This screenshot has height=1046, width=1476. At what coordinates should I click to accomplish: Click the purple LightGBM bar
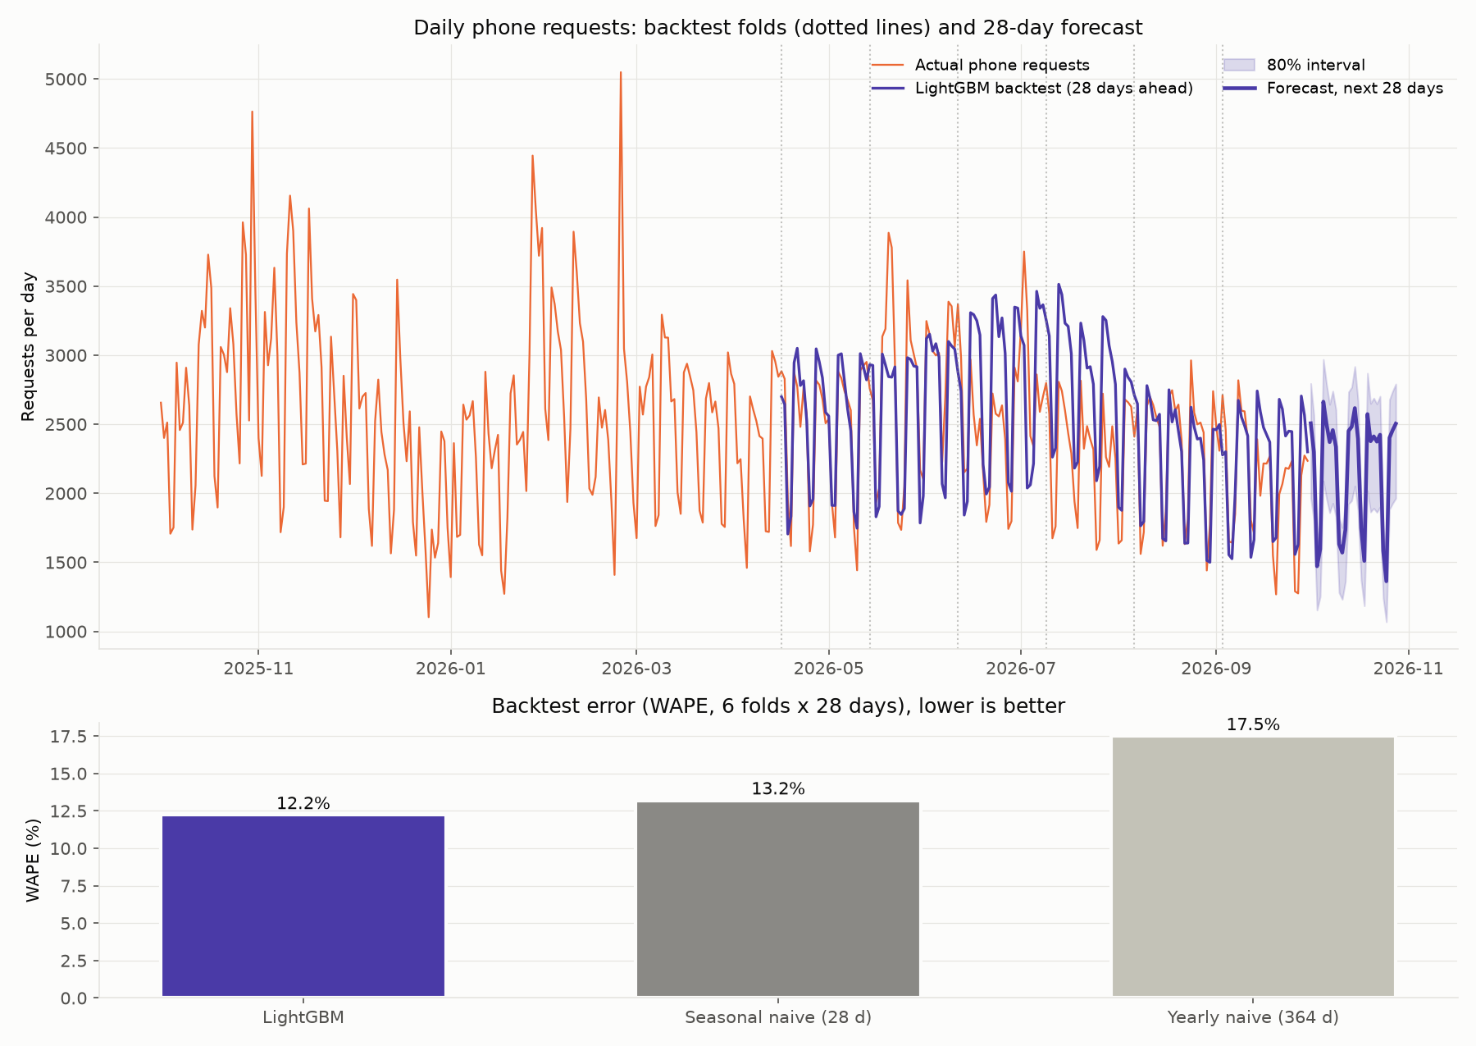click(x=303, y=907)
